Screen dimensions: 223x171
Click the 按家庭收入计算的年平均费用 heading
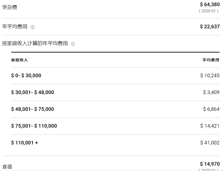tap(35, 43)
